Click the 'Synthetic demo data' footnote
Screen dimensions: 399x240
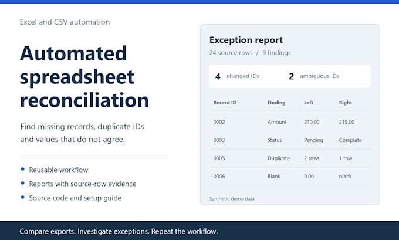[232, 199]
